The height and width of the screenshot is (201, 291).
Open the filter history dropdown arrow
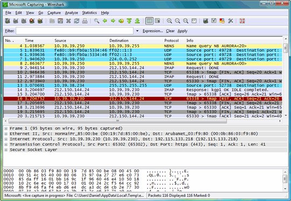coord(137,31)
